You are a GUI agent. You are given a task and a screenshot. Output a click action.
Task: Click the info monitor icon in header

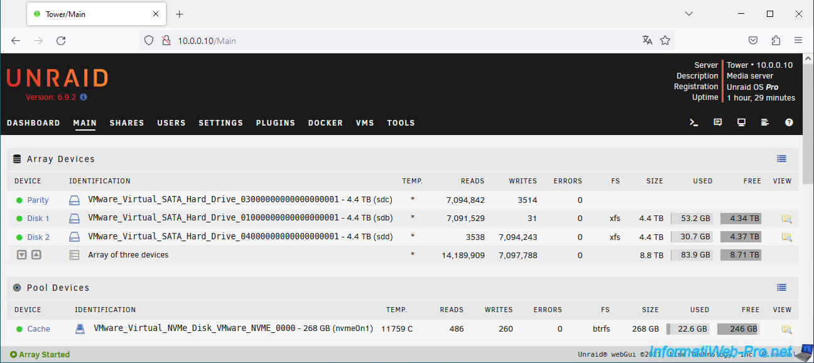tap(742, 123)
